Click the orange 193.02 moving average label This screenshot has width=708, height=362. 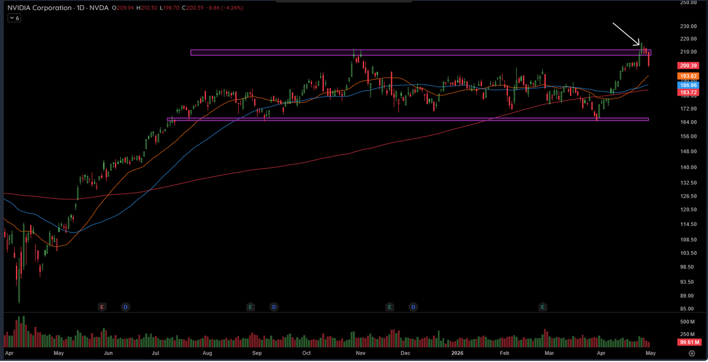point(689,77)
